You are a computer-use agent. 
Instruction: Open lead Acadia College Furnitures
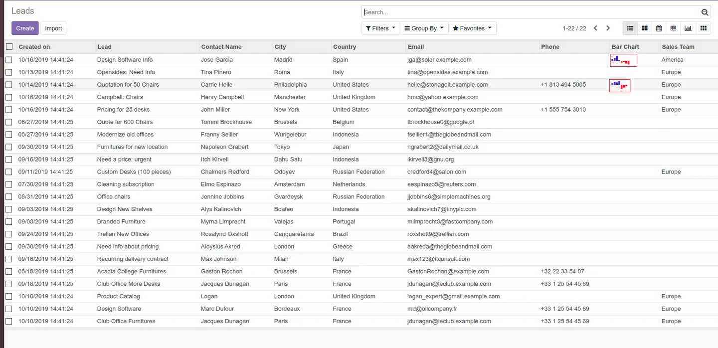click(x=132, y=272)
